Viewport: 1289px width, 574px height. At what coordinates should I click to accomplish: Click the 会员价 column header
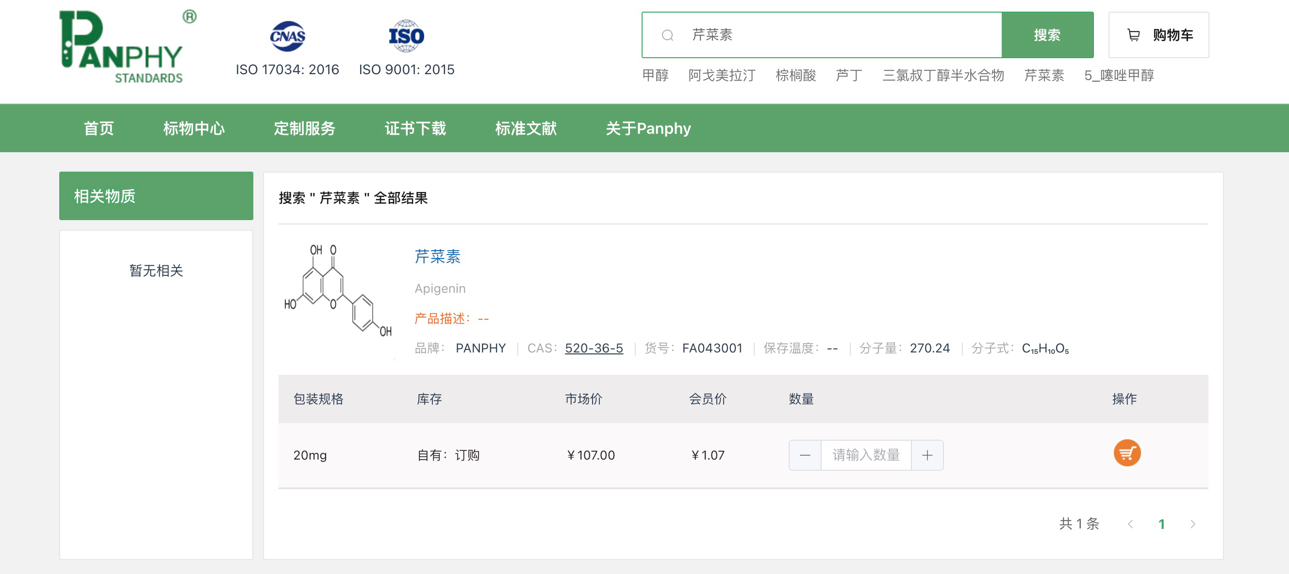click(708, 399)
